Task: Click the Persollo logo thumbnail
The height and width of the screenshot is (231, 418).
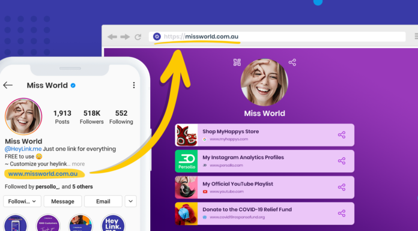Action: coord(186,161)
